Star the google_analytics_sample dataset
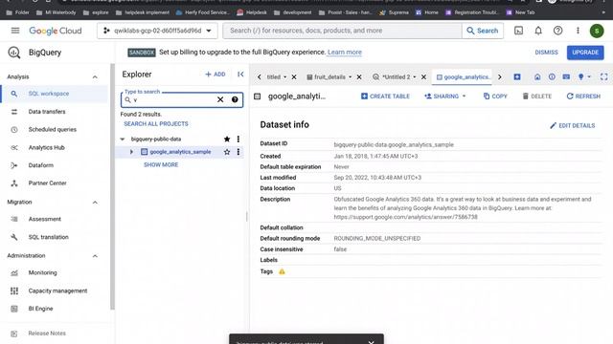 (x=227, y=152)
